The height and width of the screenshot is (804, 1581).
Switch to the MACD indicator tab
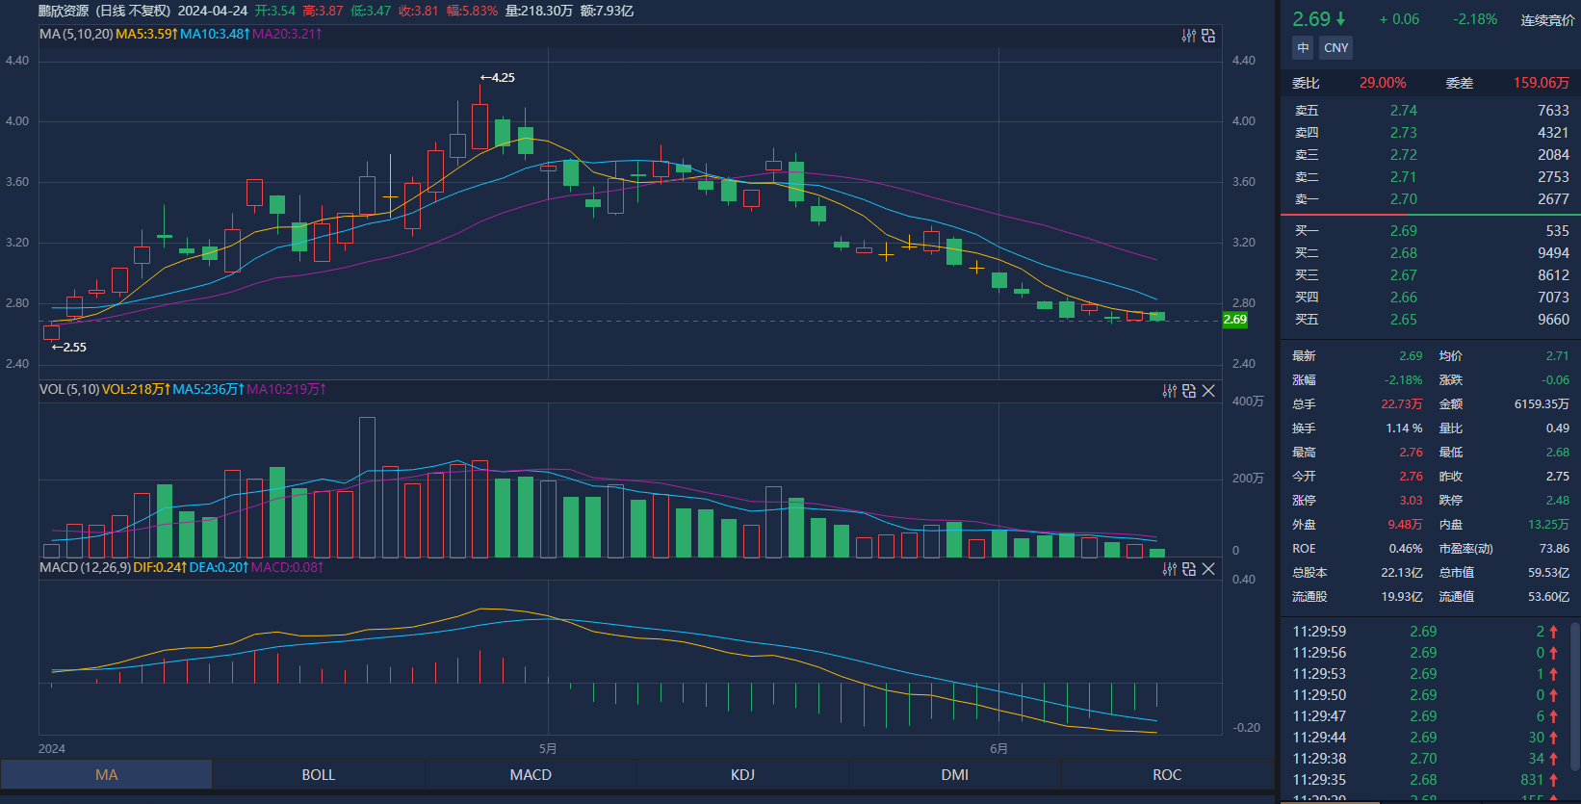pos(531,775)
